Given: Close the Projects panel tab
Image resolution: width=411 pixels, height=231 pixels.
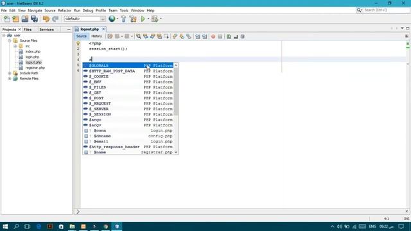Looking at the screenshot, I should tap(19, 30).
